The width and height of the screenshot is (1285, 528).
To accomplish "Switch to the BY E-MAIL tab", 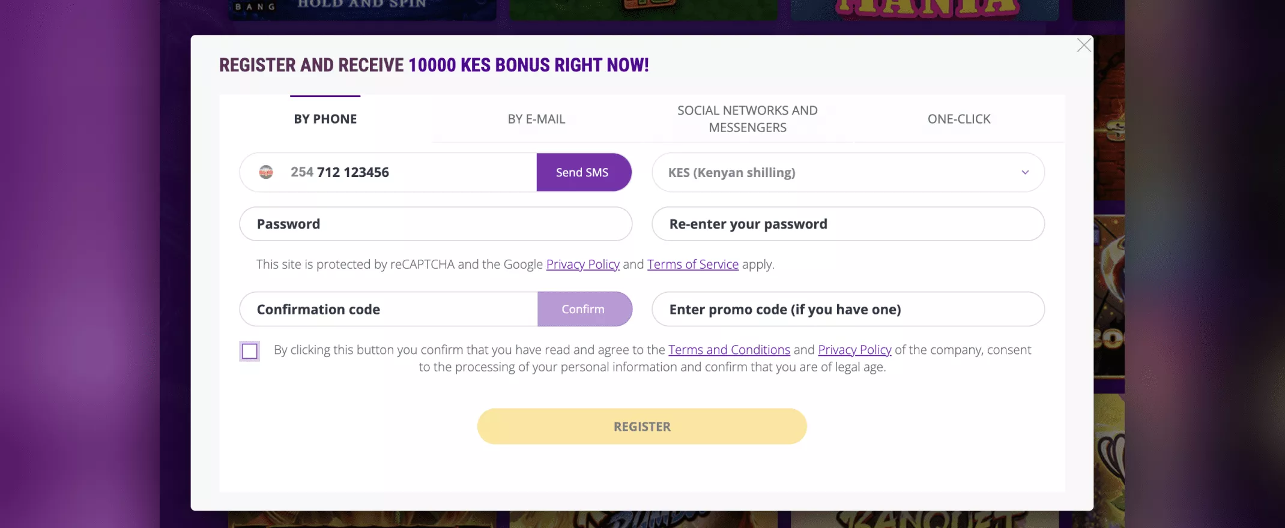I will (x=536, y=119).
